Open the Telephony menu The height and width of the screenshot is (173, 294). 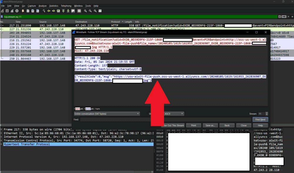click(66, 6)
